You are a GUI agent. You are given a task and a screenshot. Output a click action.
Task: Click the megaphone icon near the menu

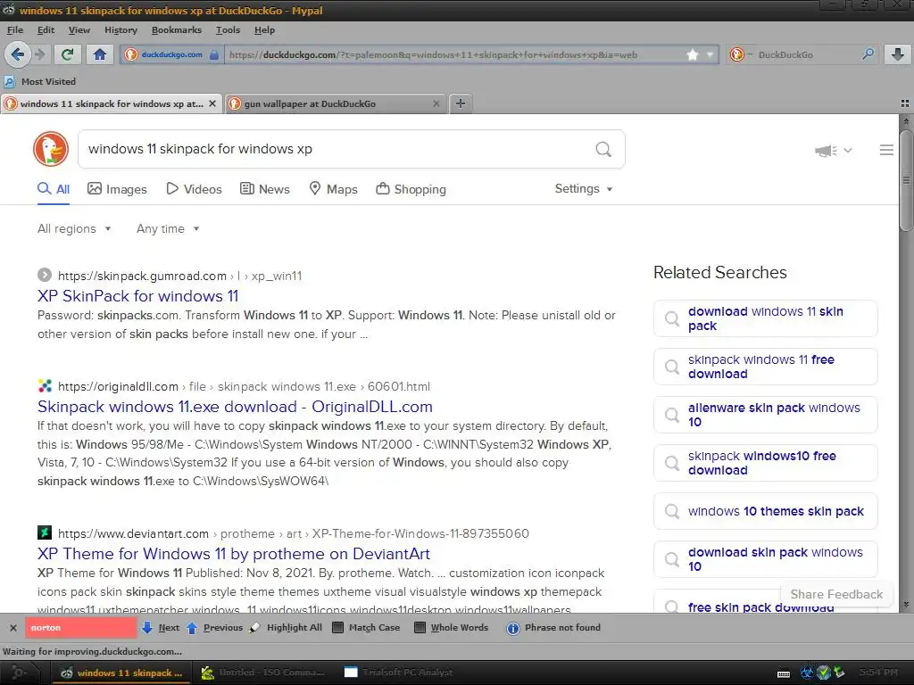click(826, 151)
